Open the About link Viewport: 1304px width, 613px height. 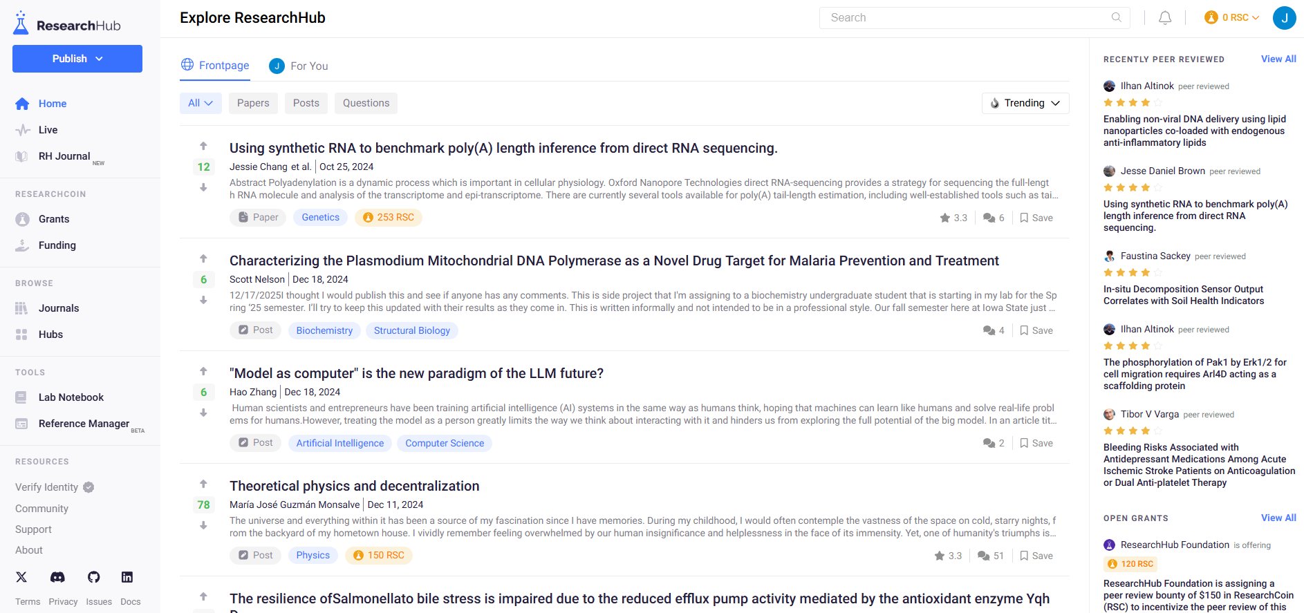pyautogui.click(x=29, y=550)
